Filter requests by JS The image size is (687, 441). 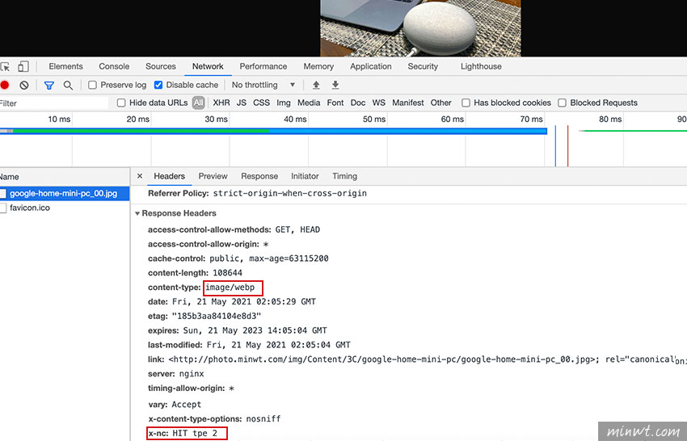(x=242, y=103)
